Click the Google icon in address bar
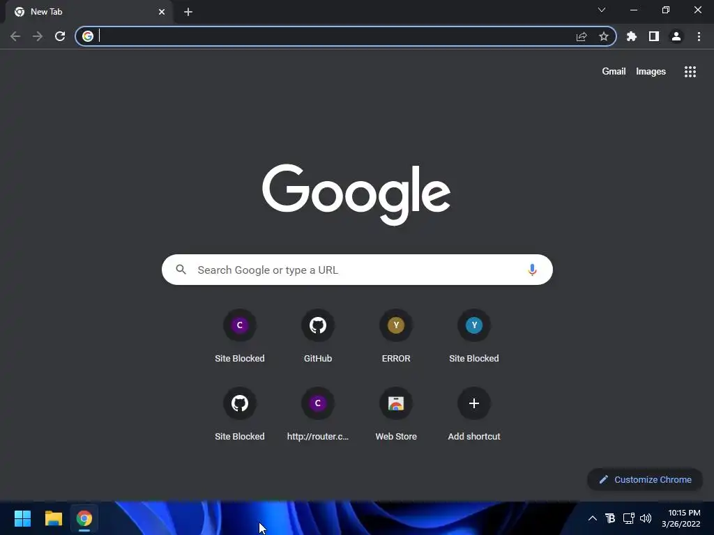This screenshot has height=535, width=714. pyautogui.click(x=88, y=36)
